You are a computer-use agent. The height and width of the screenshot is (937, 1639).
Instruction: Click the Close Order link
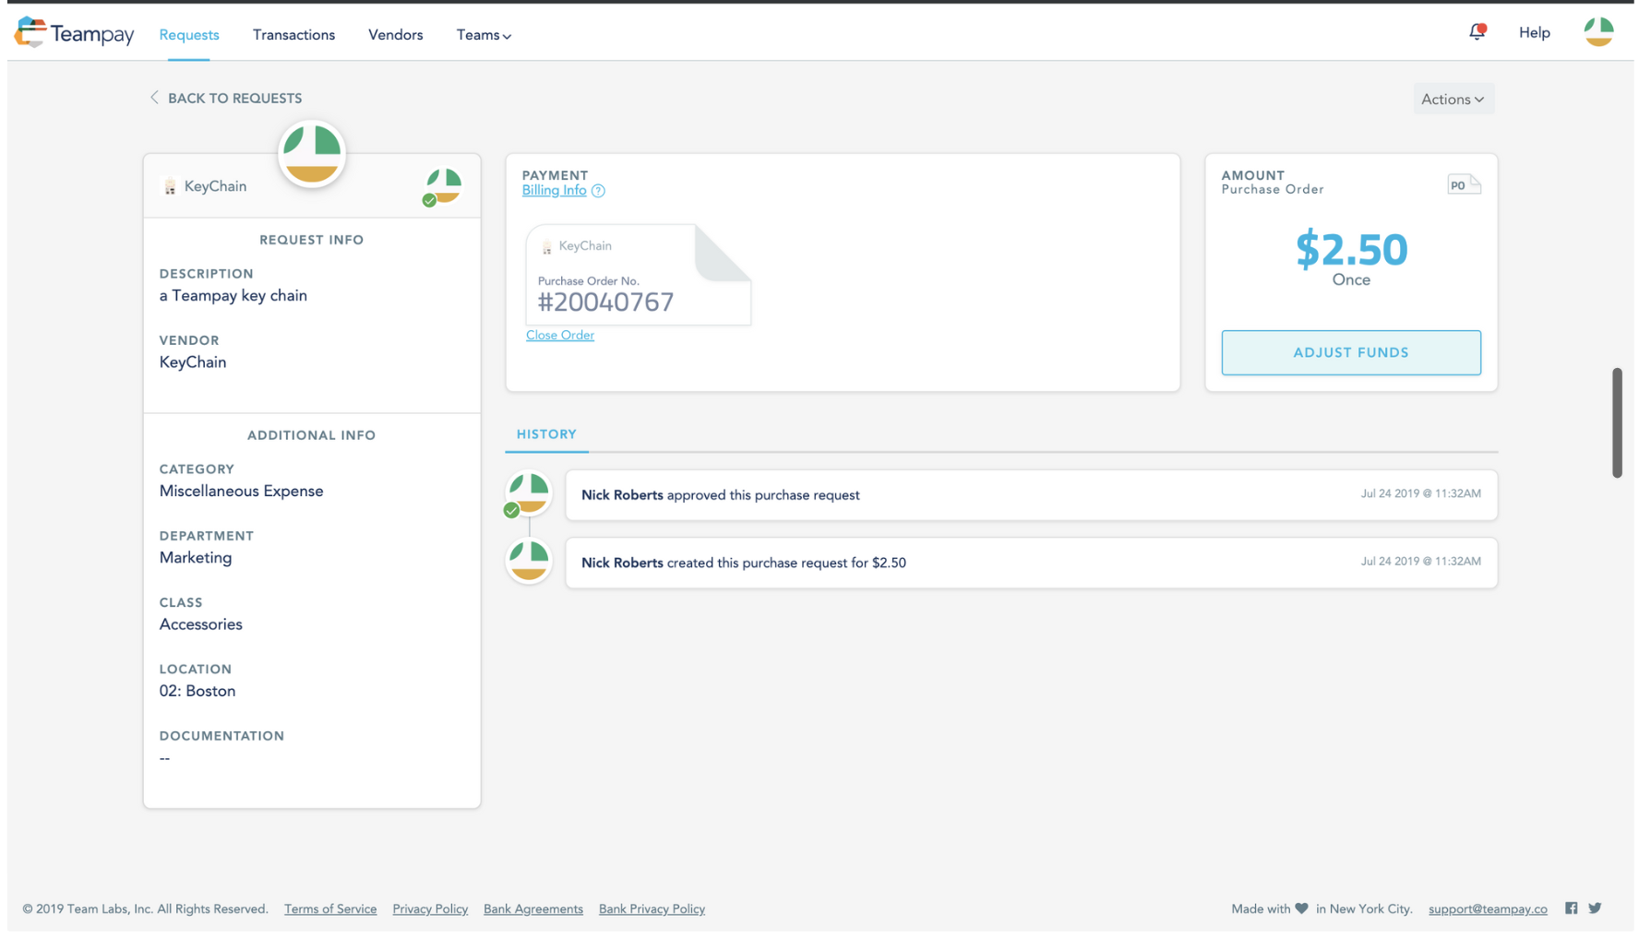559,335
